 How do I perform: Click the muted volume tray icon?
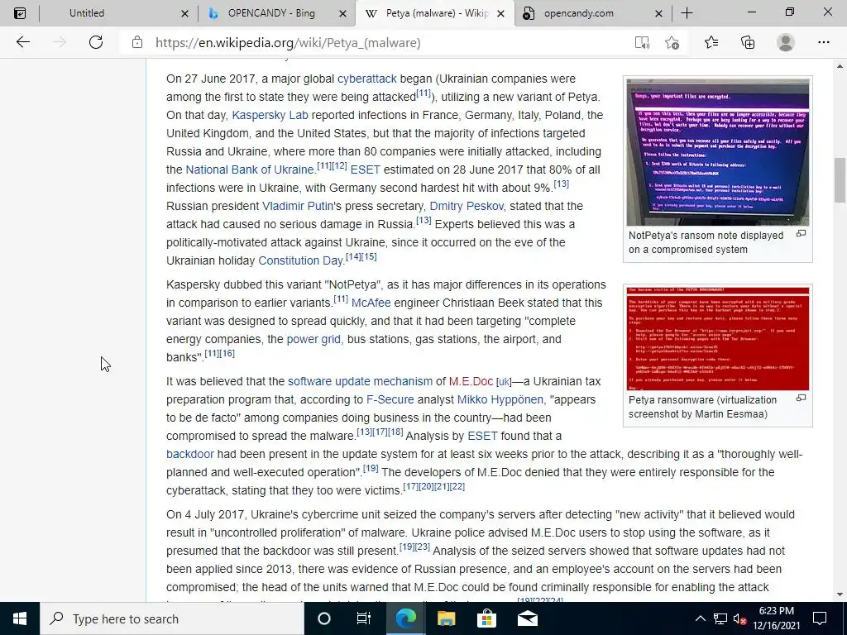tap(740, 618)
